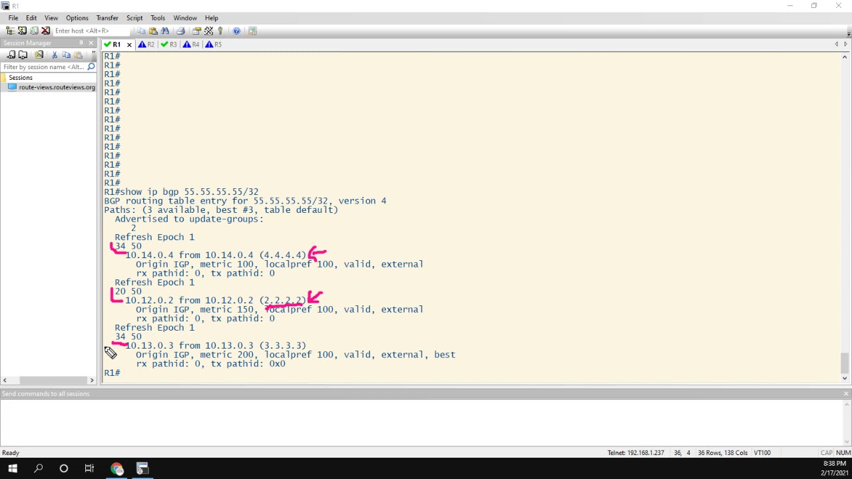Click the Copy icon in main toolbar
Viewport: 852px width, 479px height.
click(x=142, y=31)
